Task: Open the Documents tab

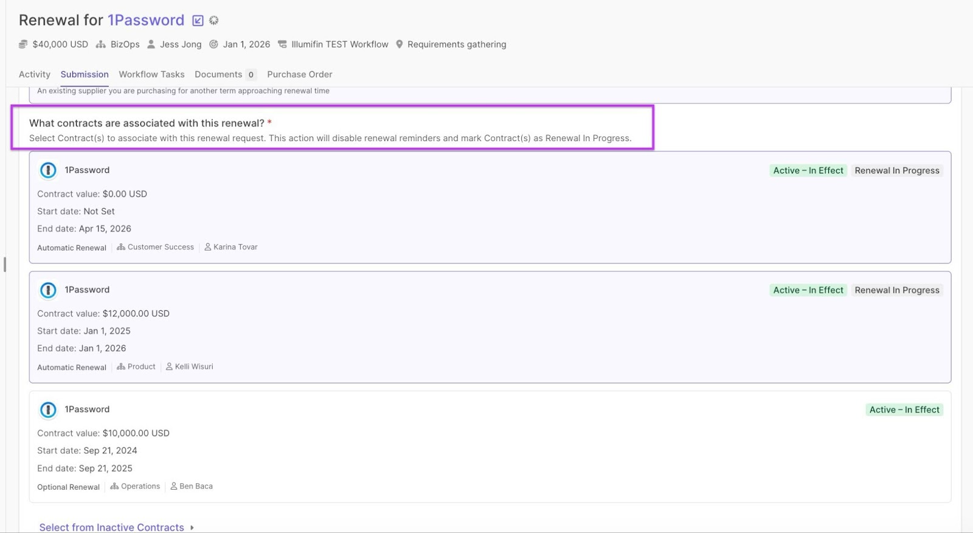Action: [218, 74]
